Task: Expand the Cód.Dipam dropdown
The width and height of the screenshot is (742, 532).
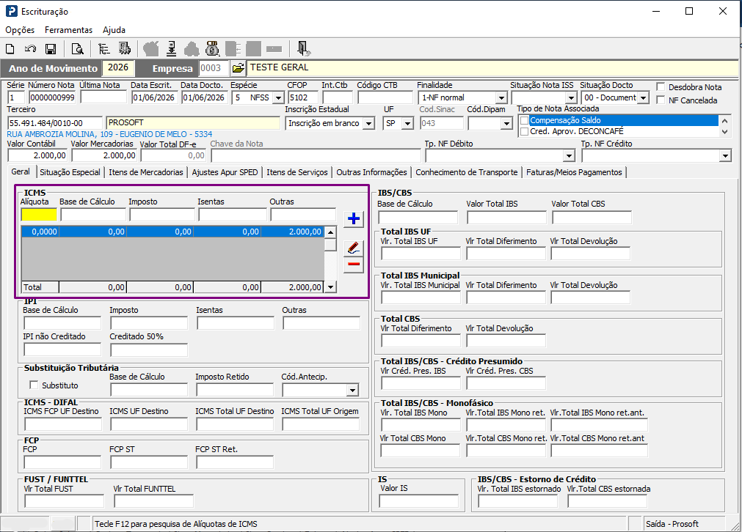Action: click(x=506, y=123)
